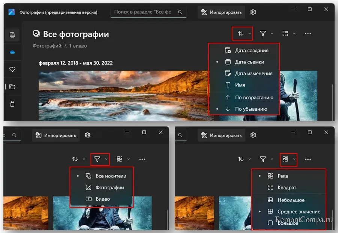Open the view layout dropdown in the sort-menu window
The width and height of the screenshot is (338, 233).
(289, 34)
